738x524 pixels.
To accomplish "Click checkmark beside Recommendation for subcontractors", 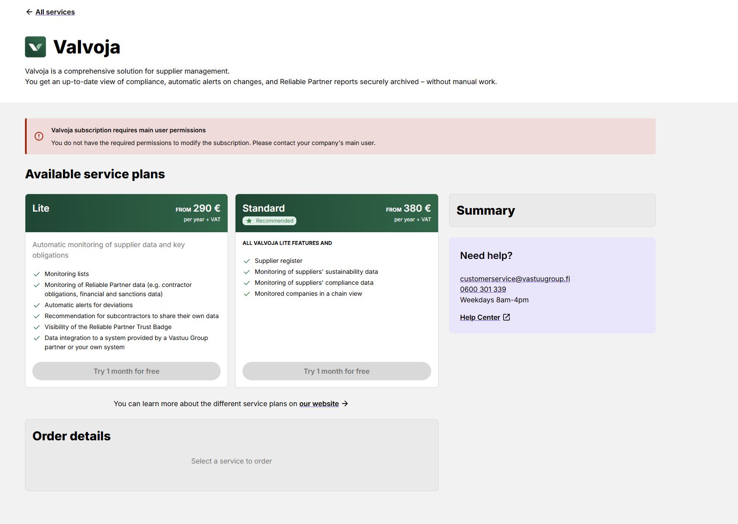I will coord(37,316).
